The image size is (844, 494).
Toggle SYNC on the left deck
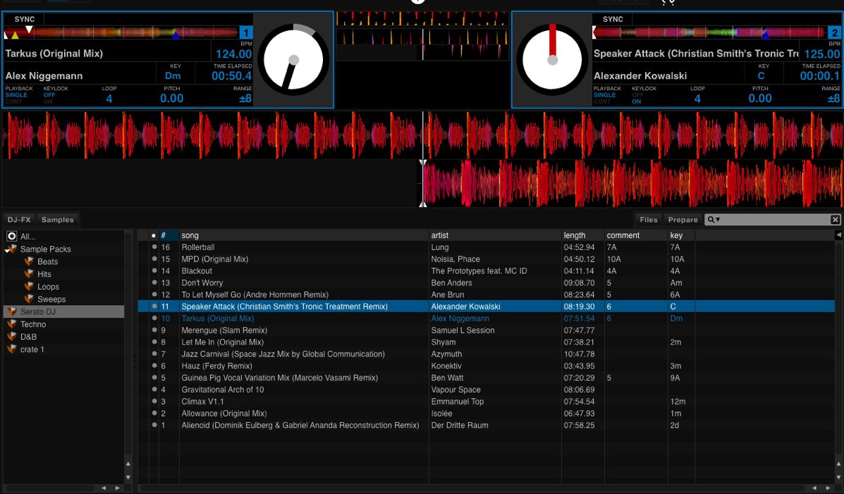point(25,19)
